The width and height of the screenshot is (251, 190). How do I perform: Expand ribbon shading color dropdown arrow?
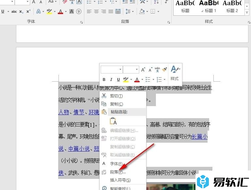(147, 11)
